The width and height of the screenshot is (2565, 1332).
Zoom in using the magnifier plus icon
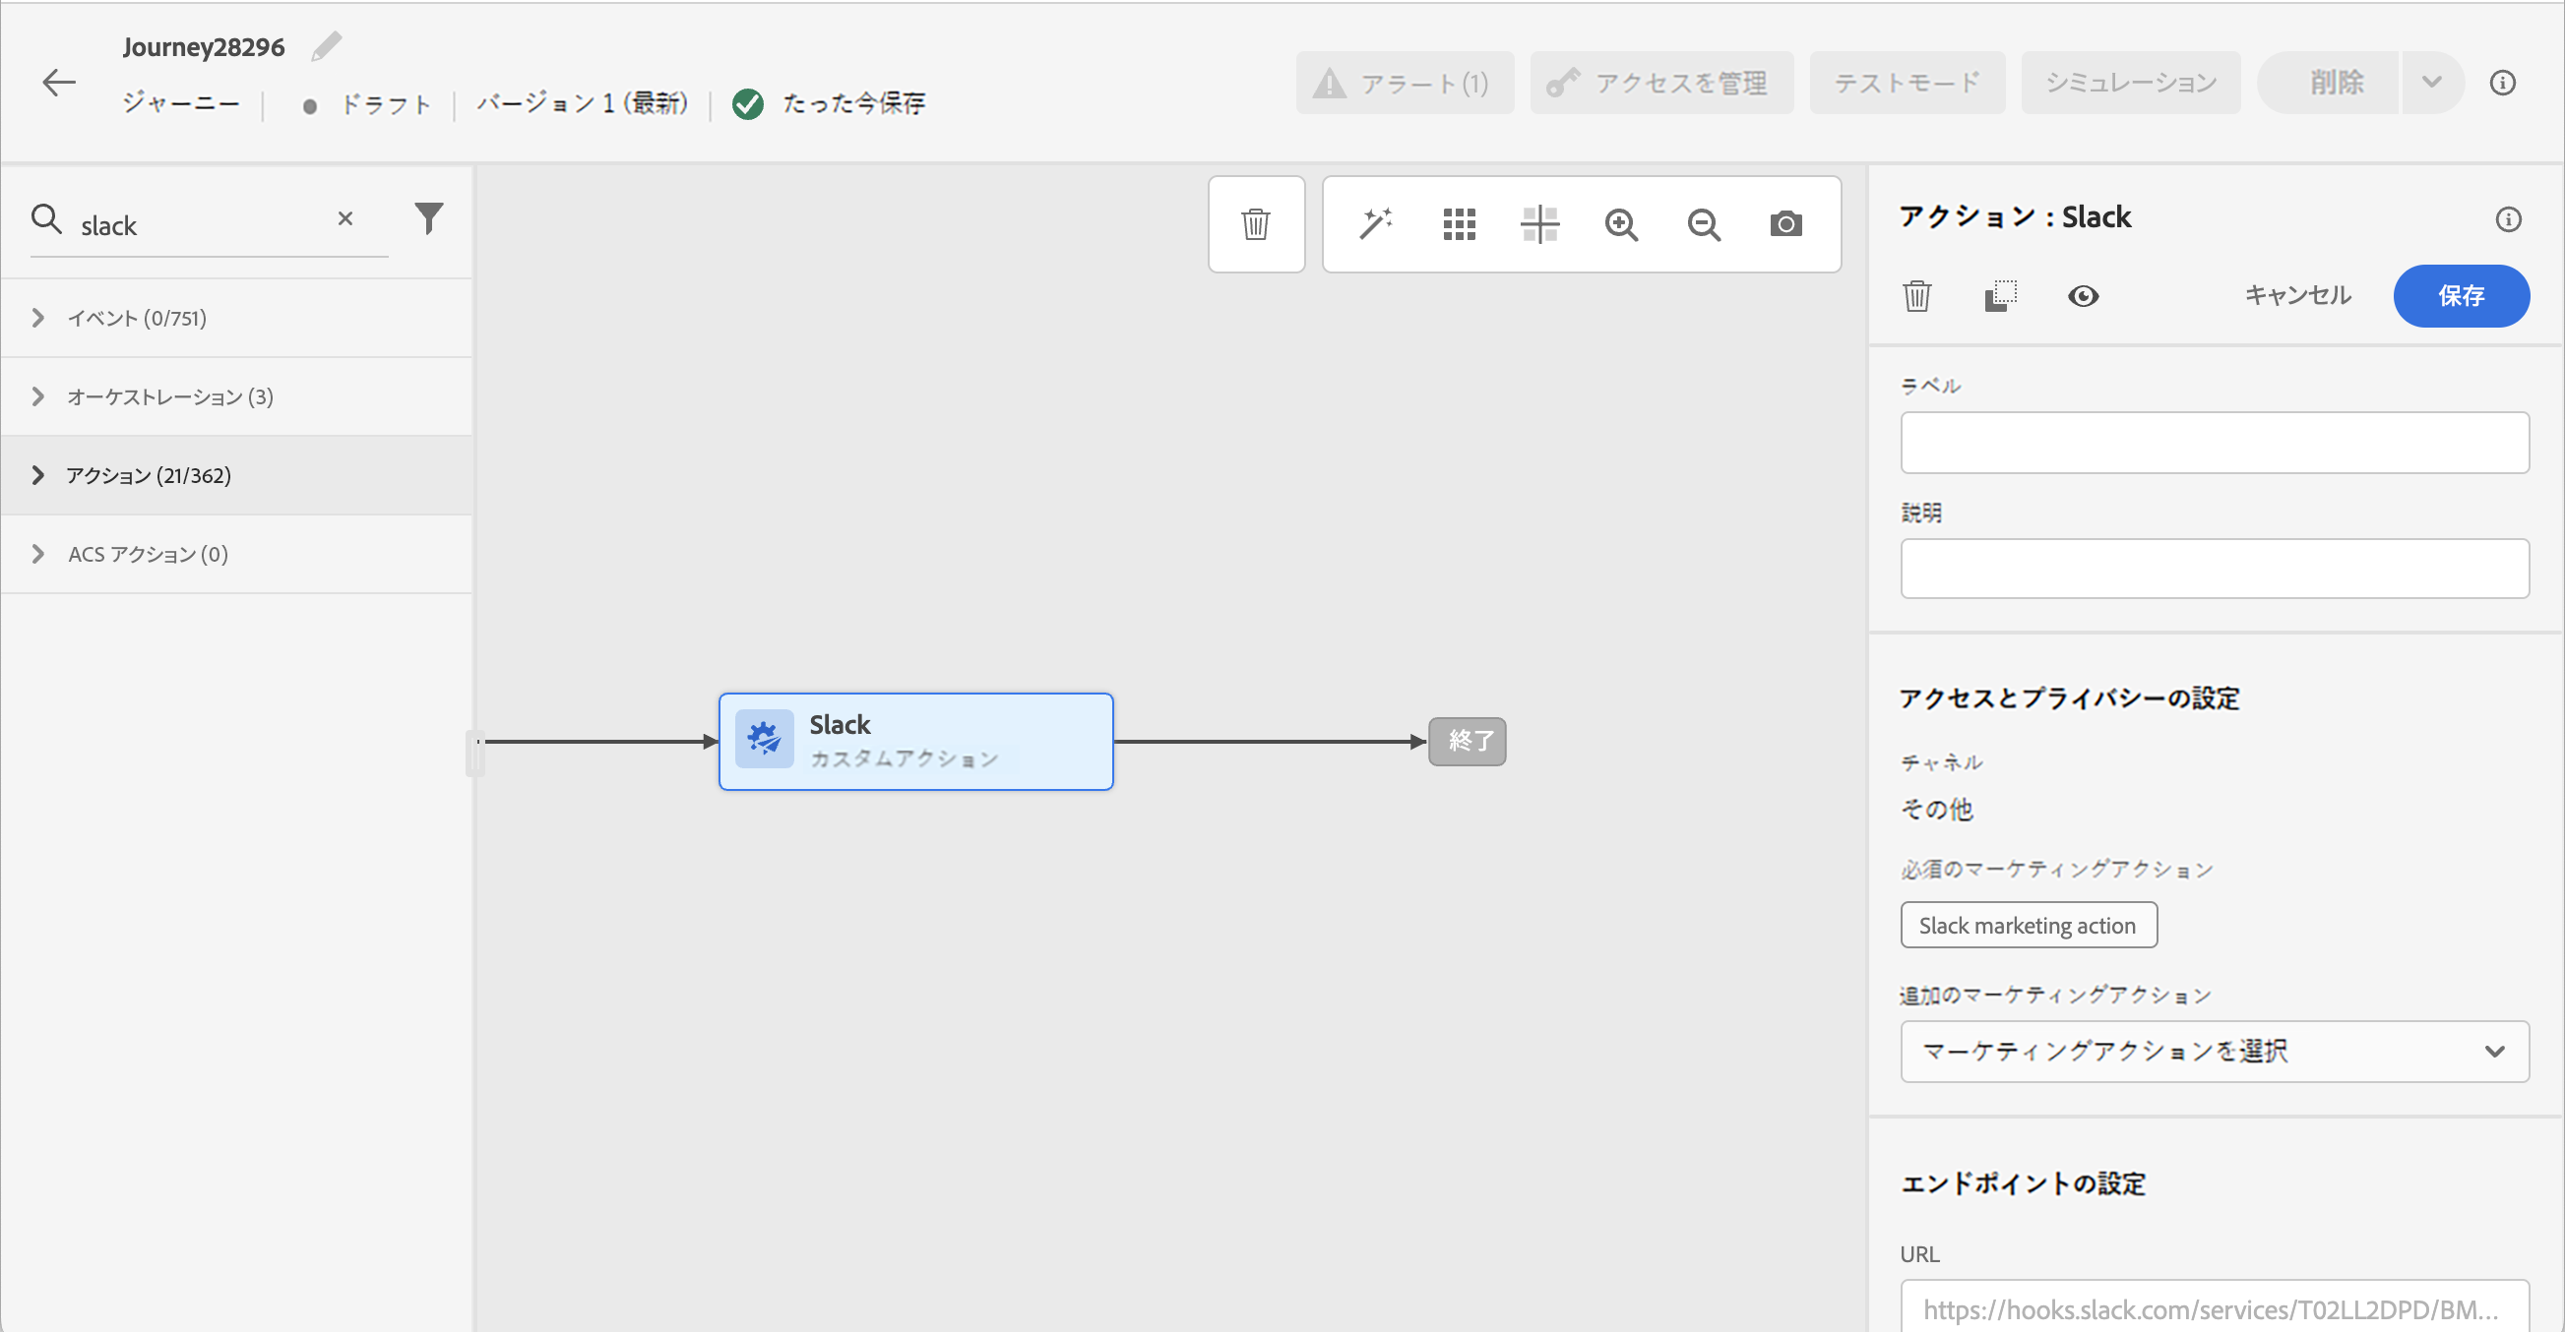point(1621,224)
